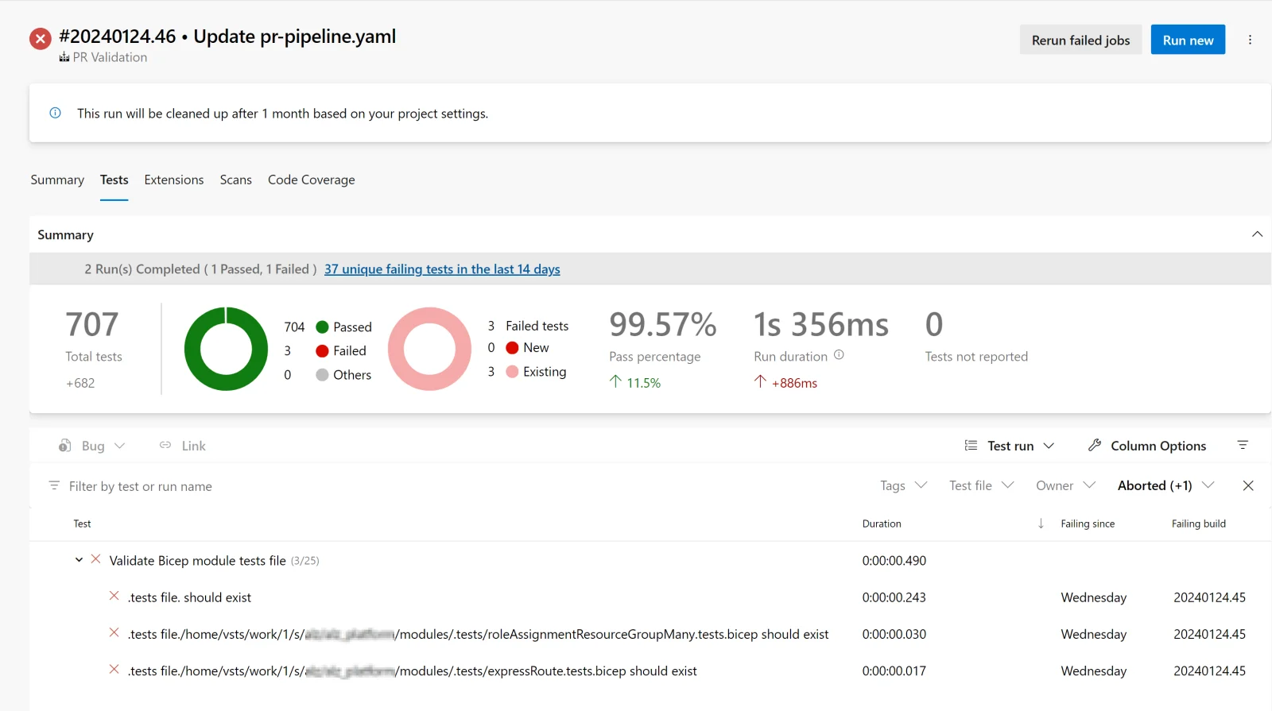Click the Failing build column header
The image size is (1272, 711).
tap(1198, 524)
